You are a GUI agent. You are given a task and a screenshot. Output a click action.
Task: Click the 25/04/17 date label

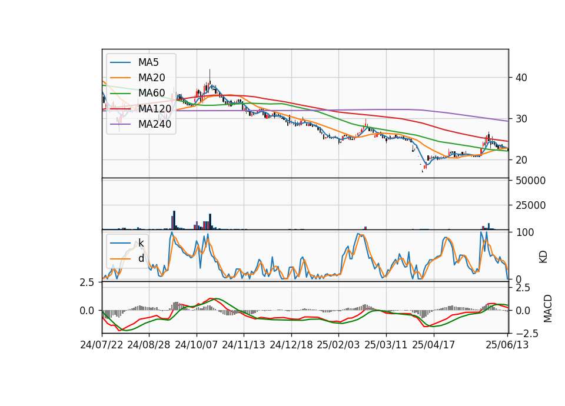coord(434,345)
